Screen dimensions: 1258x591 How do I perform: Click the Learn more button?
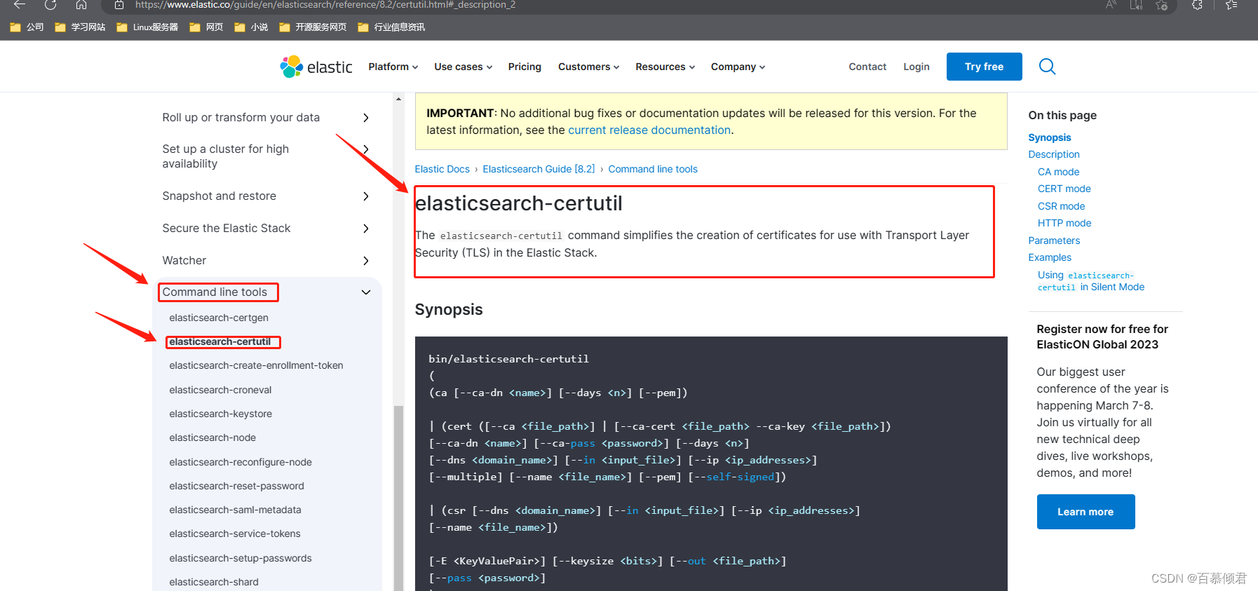[1085, 512]
